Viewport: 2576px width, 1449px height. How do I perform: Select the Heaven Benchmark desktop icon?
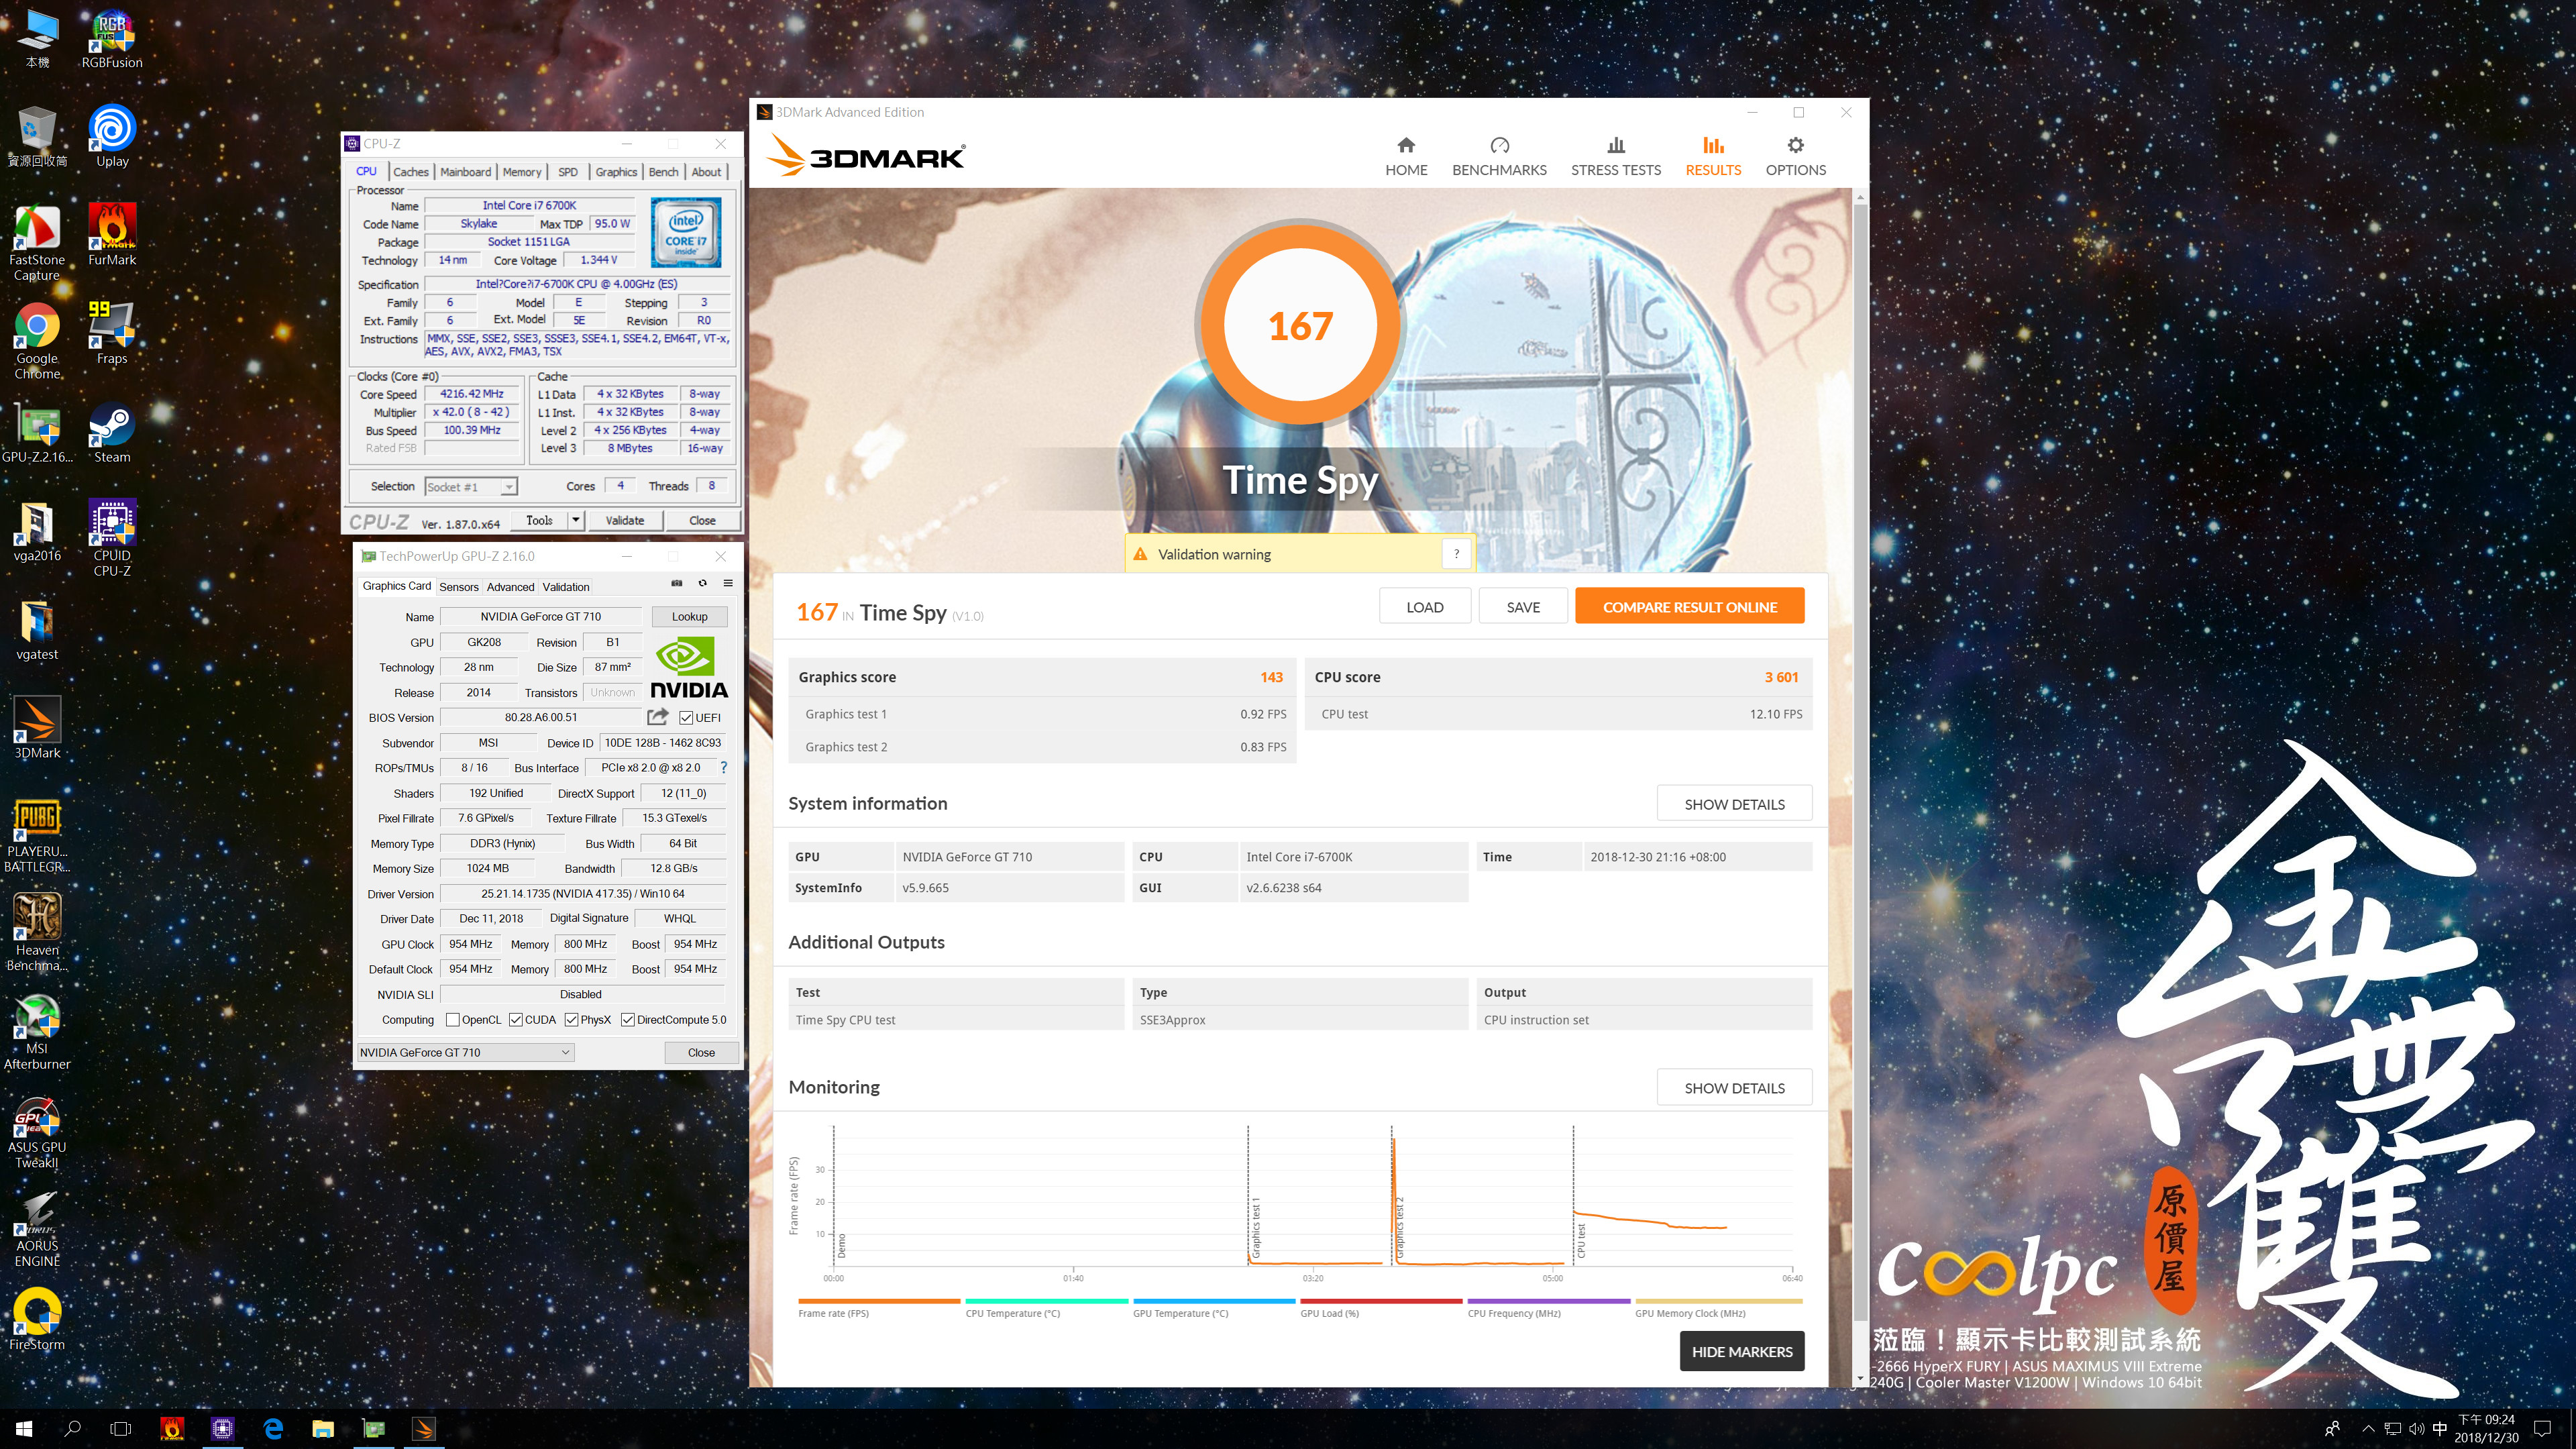coord(37,932)
